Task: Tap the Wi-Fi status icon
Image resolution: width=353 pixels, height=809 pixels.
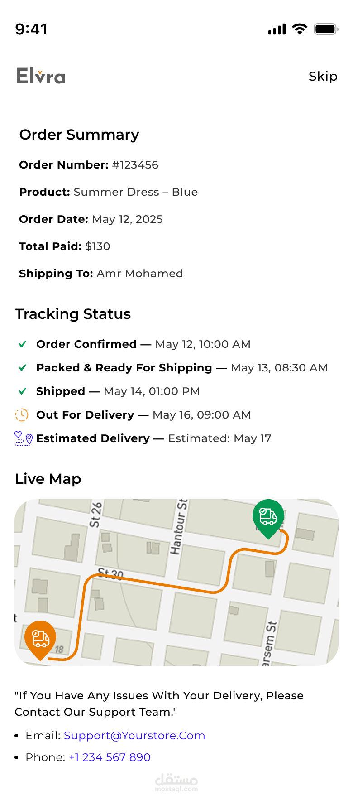Action: (299, 29)
